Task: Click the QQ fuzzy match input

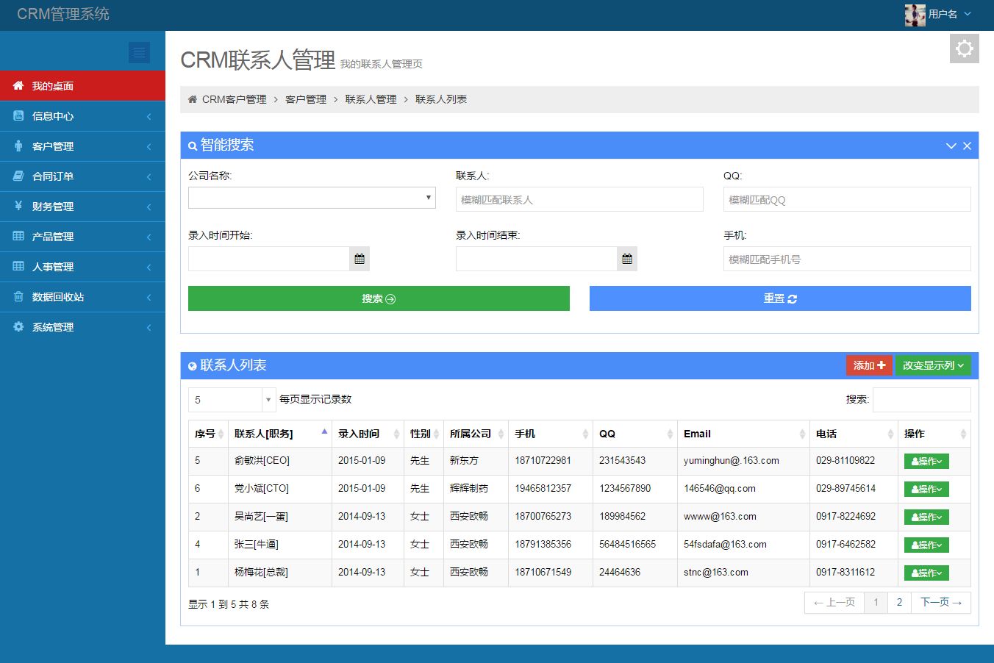Action: tap(847, 199)
